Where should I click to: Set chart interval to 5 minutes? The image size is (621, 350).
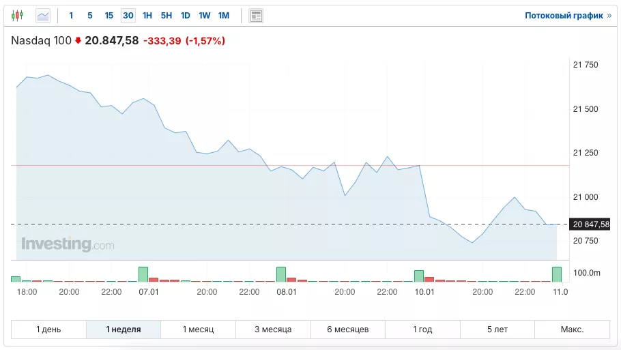click(x=90, y=15)
